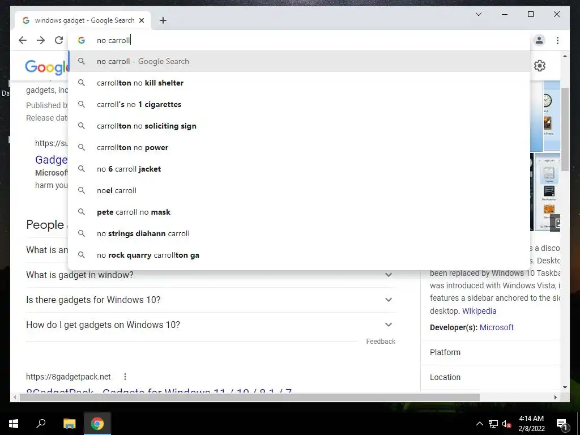Expand 'Is there gadgets for Windows 10?' question
Image resolution: width=580 pixels, height=435 pixels.
[x=211, y=300]
